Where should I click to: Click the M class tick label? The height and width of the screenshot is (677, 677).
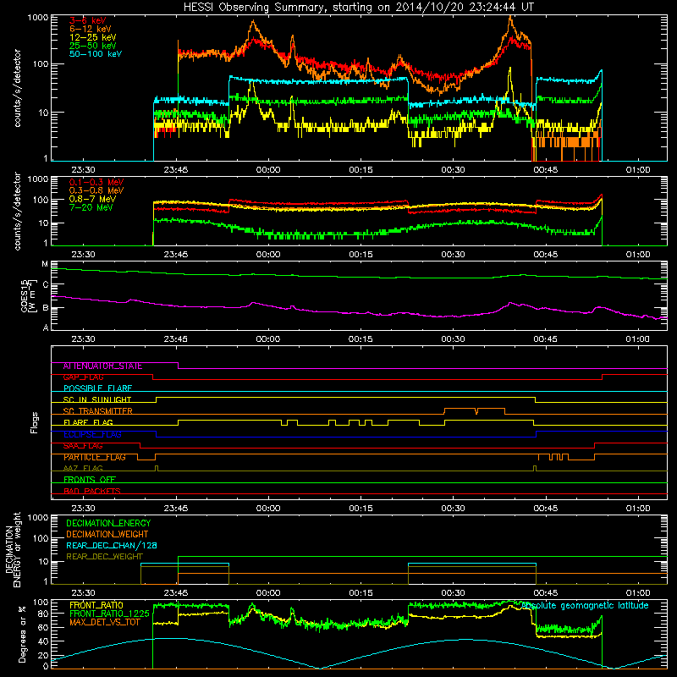[45, 264]
